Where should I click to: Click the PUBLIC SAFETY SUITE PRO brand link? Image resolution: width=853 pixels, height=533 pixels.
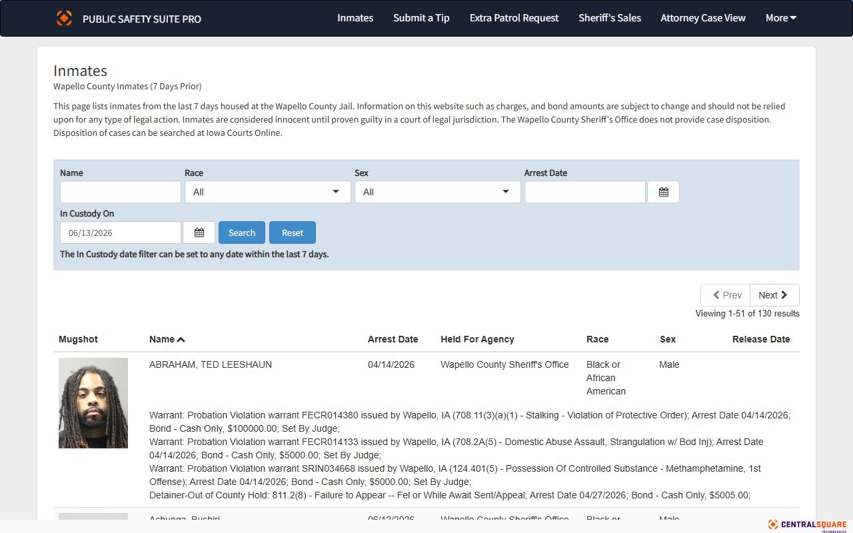pos(142,19)
